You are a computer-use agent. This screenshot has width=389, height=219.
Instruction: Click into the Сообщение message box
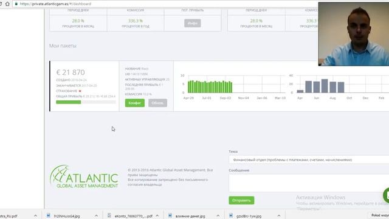(x=309, y=183)
